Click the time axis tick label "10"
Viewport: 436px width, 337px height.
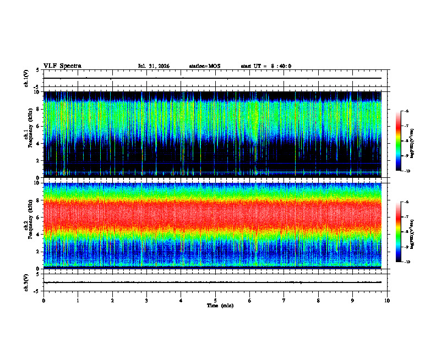pos(387,301)
